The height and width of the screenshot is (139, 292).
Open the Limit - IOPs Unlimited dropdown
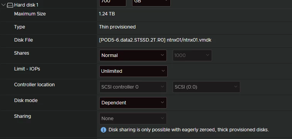click(x=133, y=71)
